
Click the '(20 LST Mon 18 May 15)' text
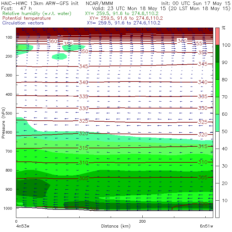199,8
